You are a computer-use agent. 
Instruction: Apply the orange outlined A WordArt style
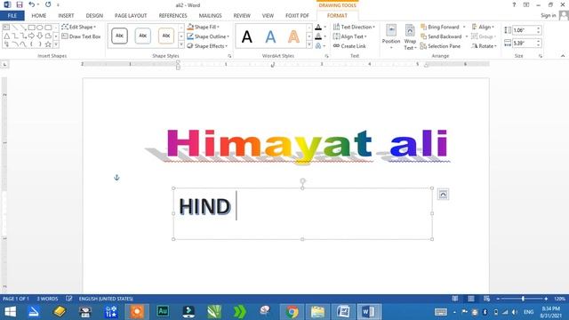(x=293, y=36)
